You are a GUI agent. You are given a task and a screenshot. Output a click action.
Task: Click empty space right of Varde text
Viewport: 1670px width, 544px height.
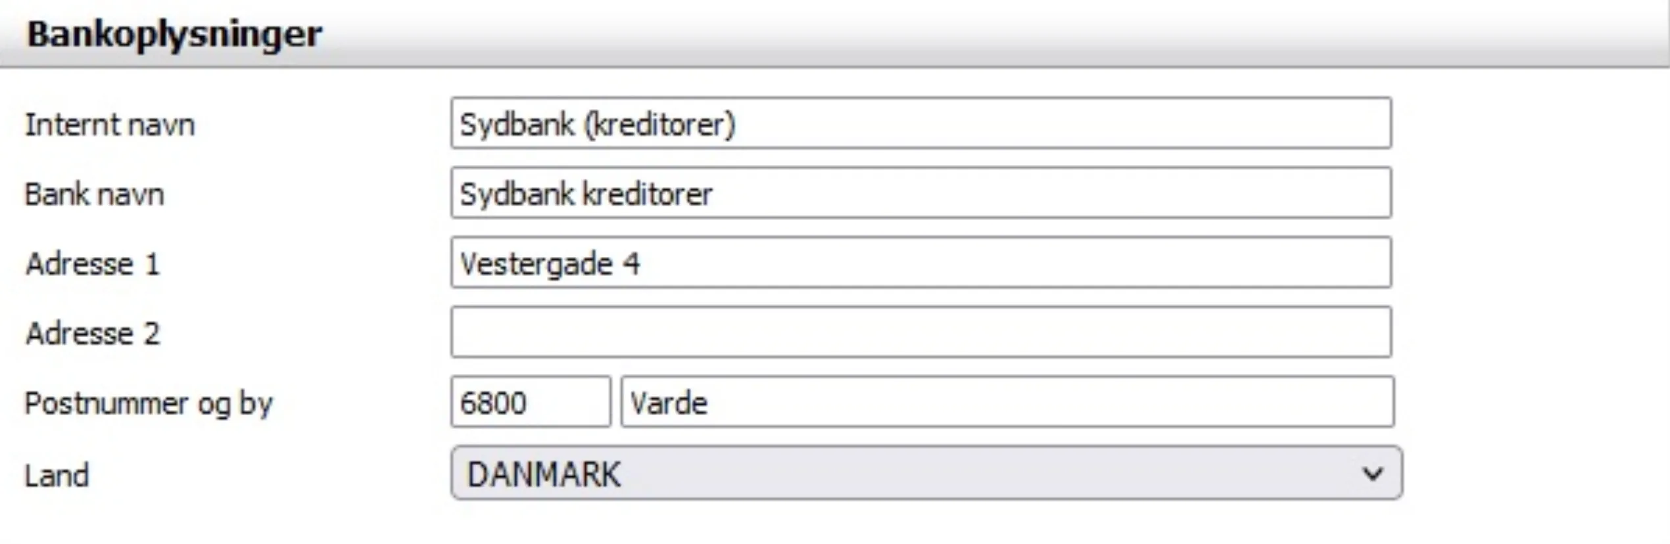pyautogui.click(x=1052, y=402)
